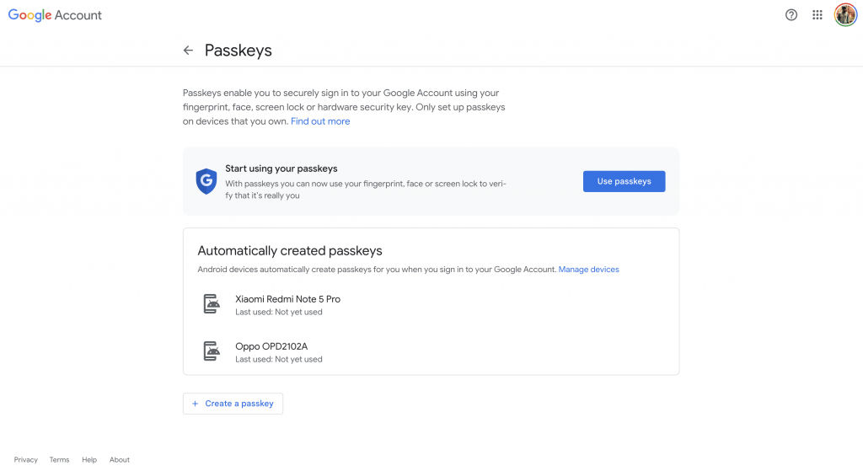863x471 pixels.
Task: Click the Oppo OPD2102A Android device icon
Action: point(212,351)
